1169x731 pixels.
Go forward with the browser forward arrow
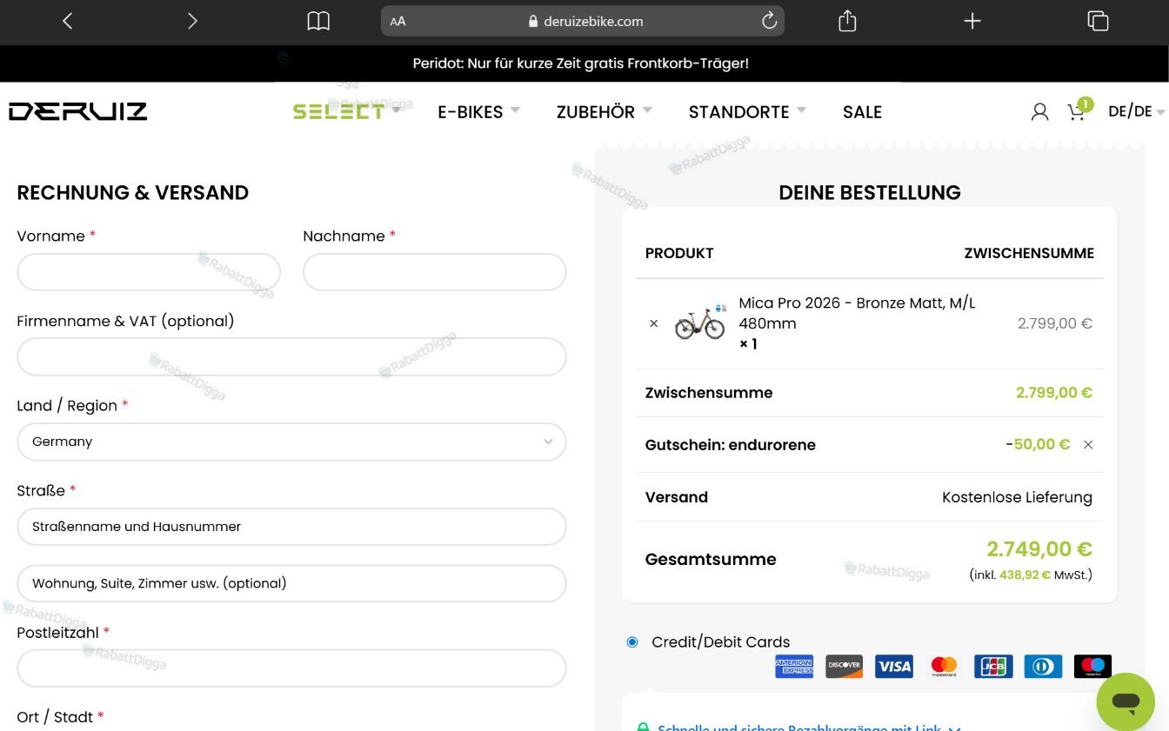tap(192, 21)
